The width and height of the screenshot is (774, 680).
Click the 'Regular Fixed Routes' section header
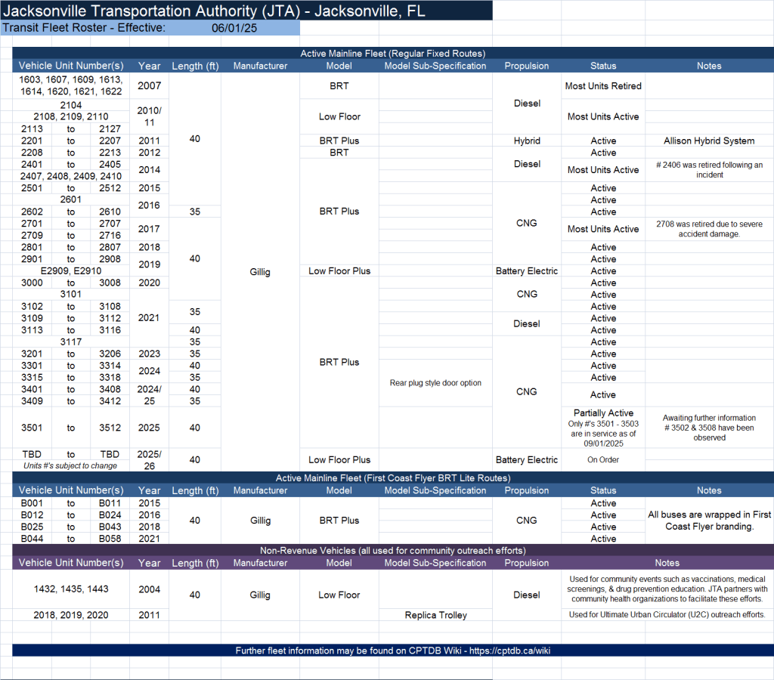pos(392,54)
